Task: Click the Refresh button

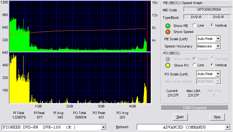Action: 122,127
